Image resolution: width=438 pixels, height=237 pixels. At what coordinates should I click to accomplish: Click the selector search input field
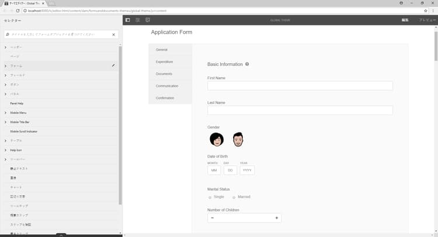click(60, 34)
